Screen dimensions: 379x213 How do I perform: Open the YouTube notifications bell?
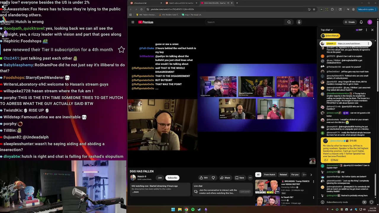[361, 22]
